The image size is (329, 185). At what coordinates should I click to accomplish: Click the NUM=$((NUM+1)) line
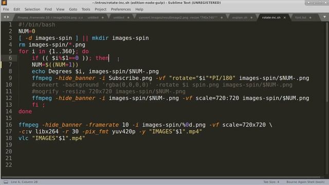tap(55, 65)
